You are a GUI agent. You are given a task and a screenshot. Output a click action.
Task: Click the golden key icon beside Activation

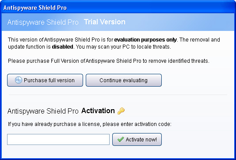point(121,111)
